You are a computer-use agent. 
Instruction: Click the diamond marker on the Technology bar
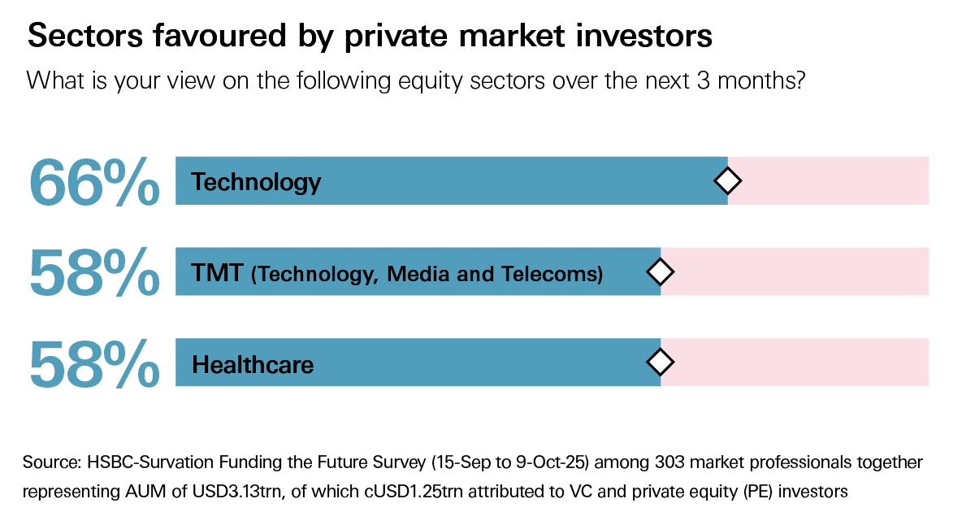tap(727, 180)
